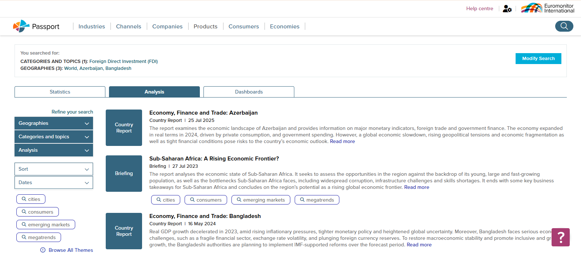This screenshot has width=581, height=254.
Task: Open the purple question mark help widget
Action: click(x=560, y=237)
